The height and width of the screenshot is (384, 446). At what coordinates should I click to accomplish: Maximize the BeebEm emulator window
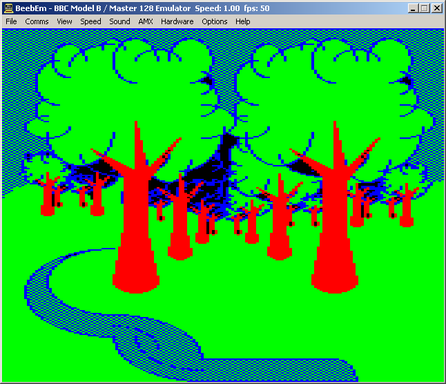pyautogui.click(x=424, y=8)
